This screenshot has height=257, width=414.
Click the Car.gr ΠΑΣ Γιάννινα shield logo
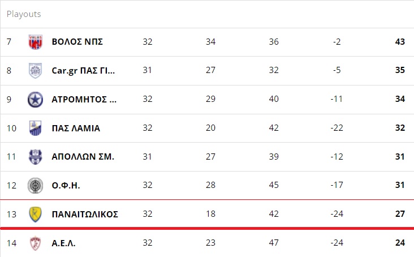[35, 71]
